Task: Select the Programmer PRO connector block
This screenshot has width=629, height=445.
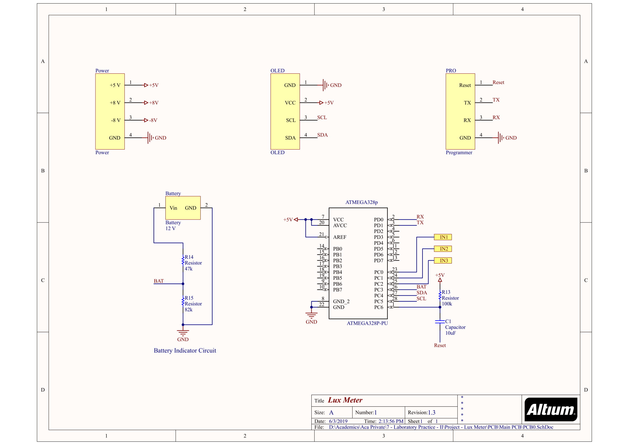Action: [460, 111]
